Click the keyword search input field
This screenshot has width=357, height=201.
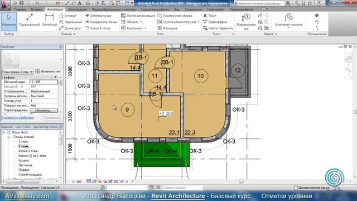pos(260,3)
